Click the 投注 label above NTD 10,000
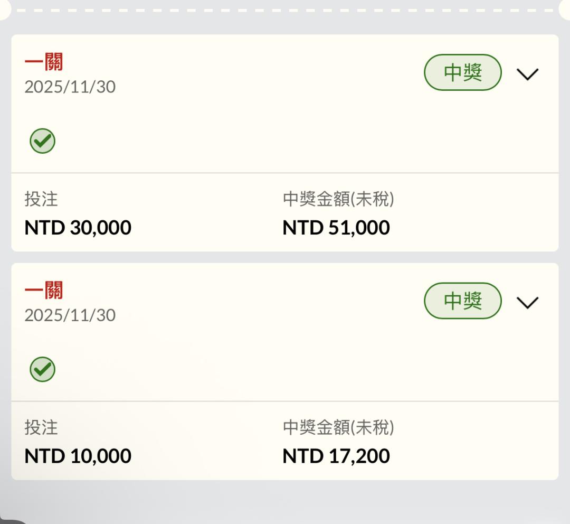570x524 pixels. (x=41, y=427)
